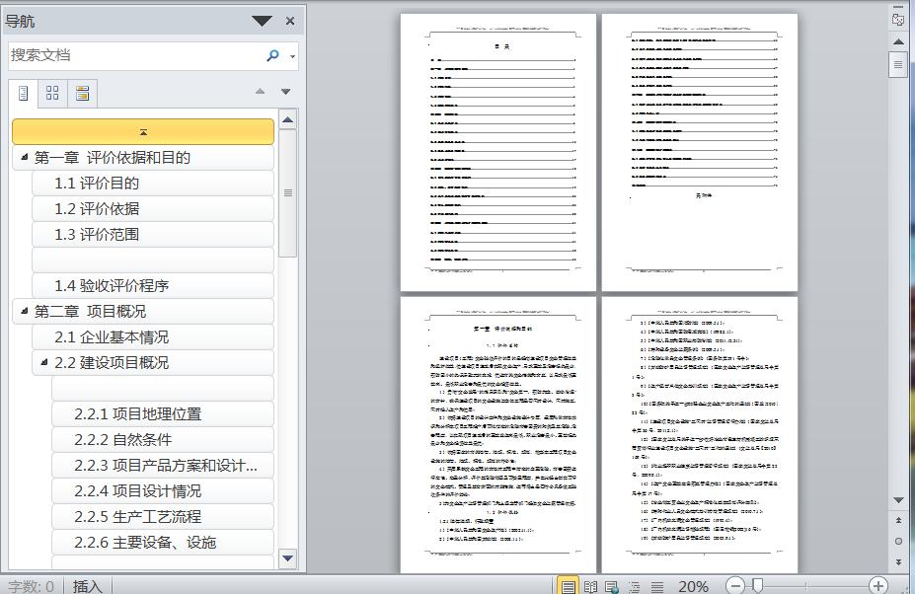Switch to Outline view in status bar
The width and height of the screenshot is (915, 594).
635,586
